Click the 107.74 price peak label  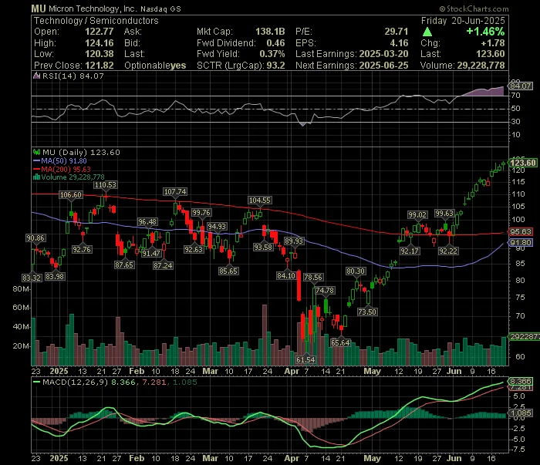(x=175, y=192)
